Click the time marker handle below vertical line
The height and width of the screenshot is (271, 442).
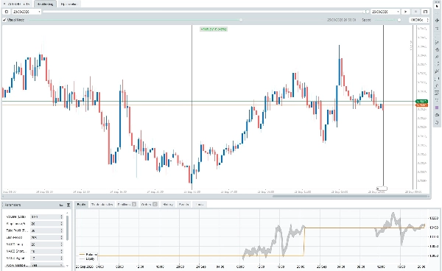382,189
